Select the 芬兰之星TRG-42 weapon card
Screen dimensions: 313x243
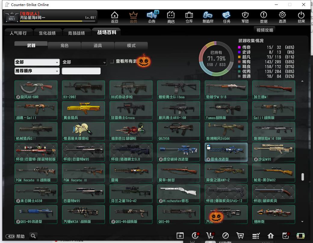coord(131,194)
